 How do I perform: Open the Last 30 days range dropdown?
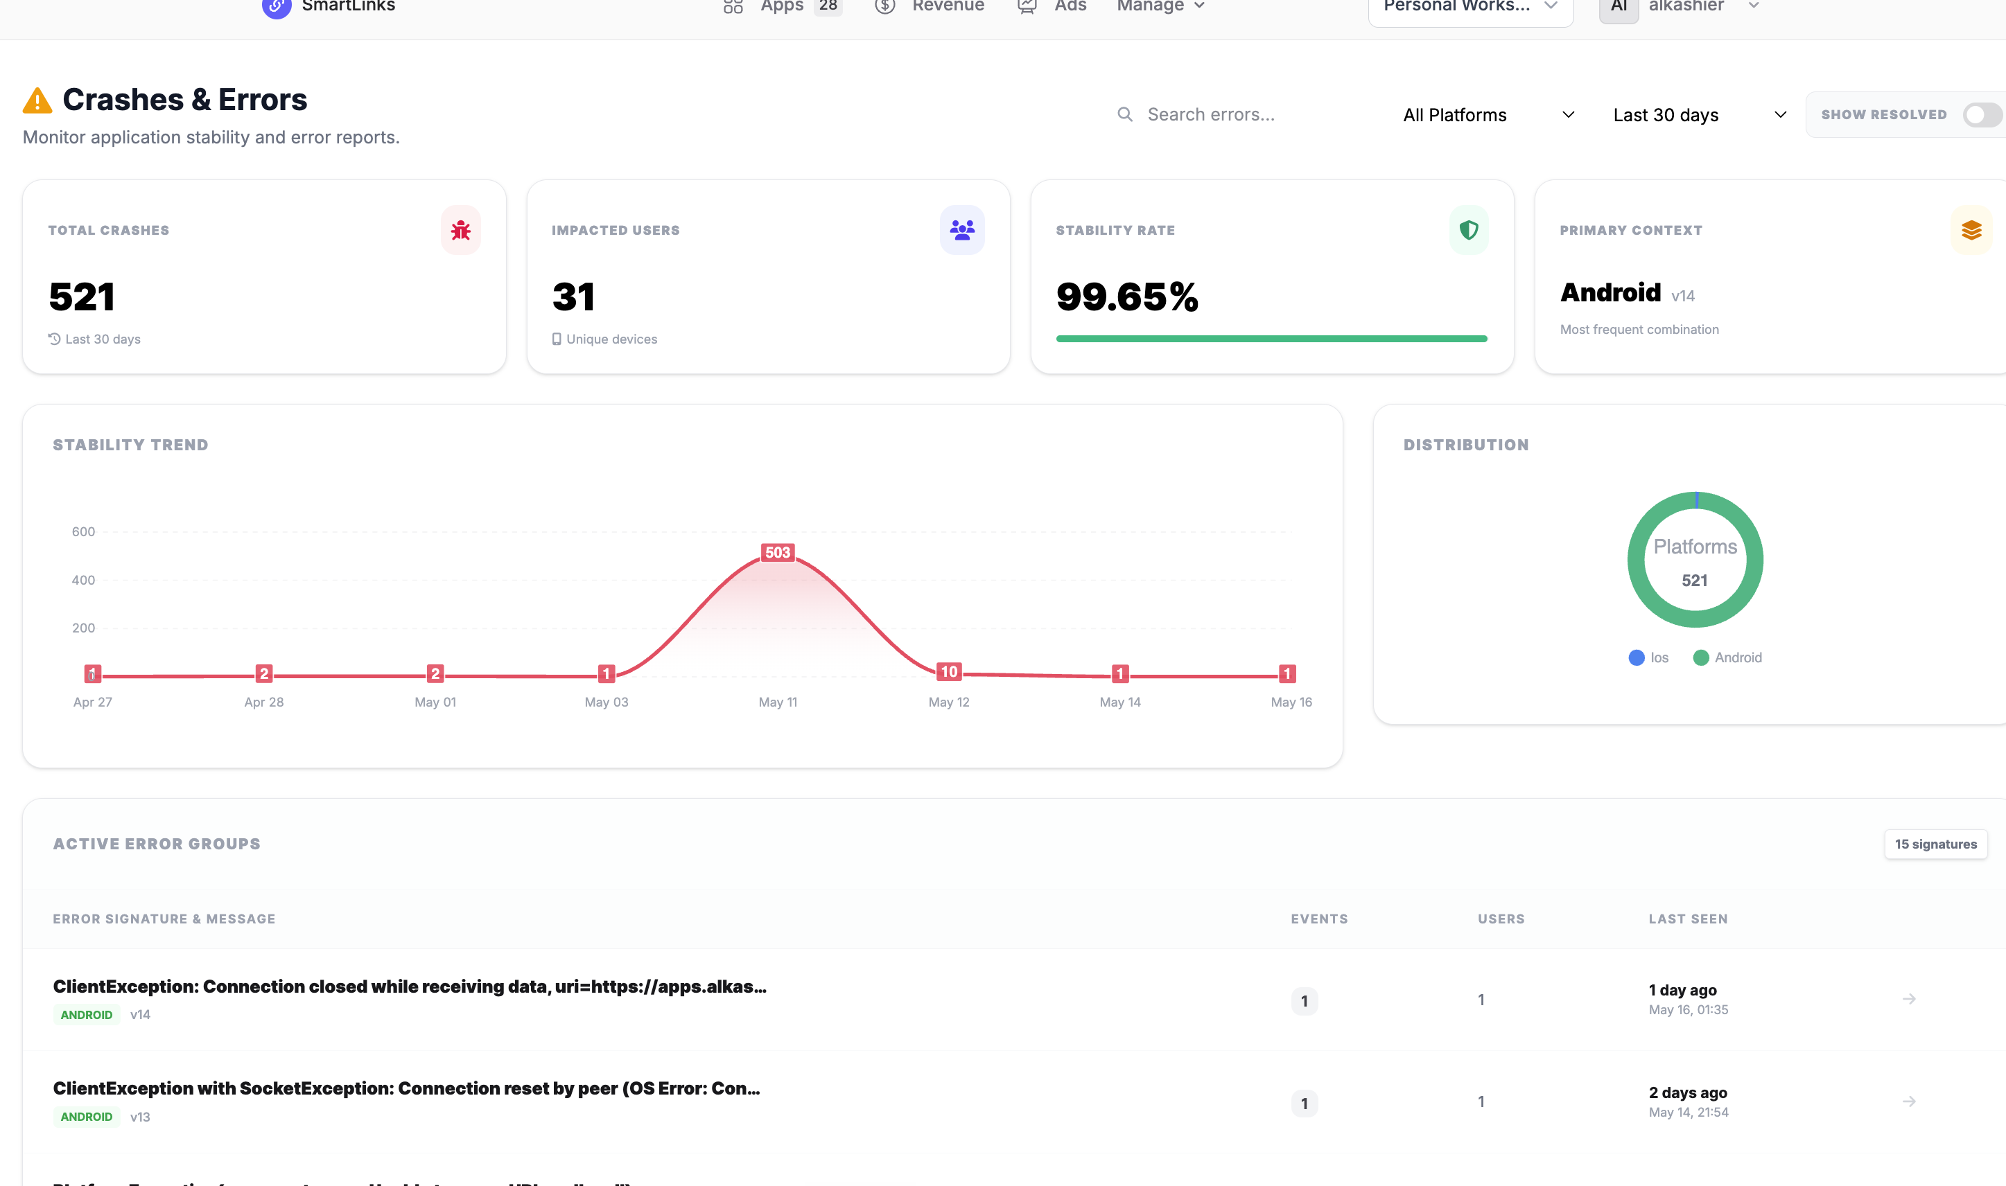1699,115
